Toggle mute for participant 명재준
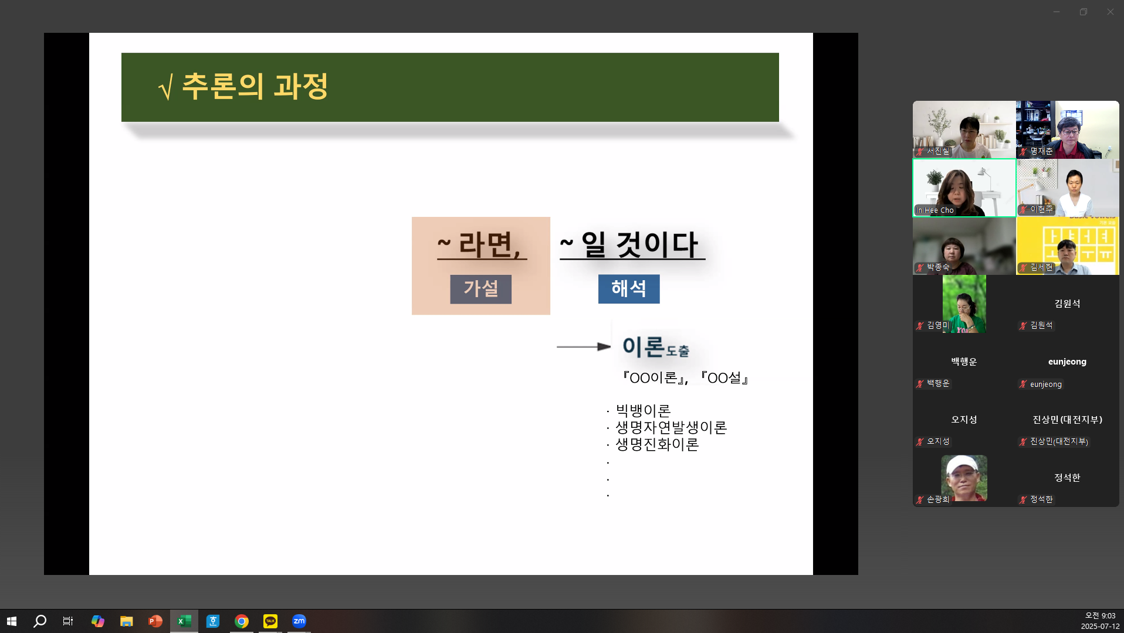Screen dimensions: 1124x633 click(x=1024, y=151)
